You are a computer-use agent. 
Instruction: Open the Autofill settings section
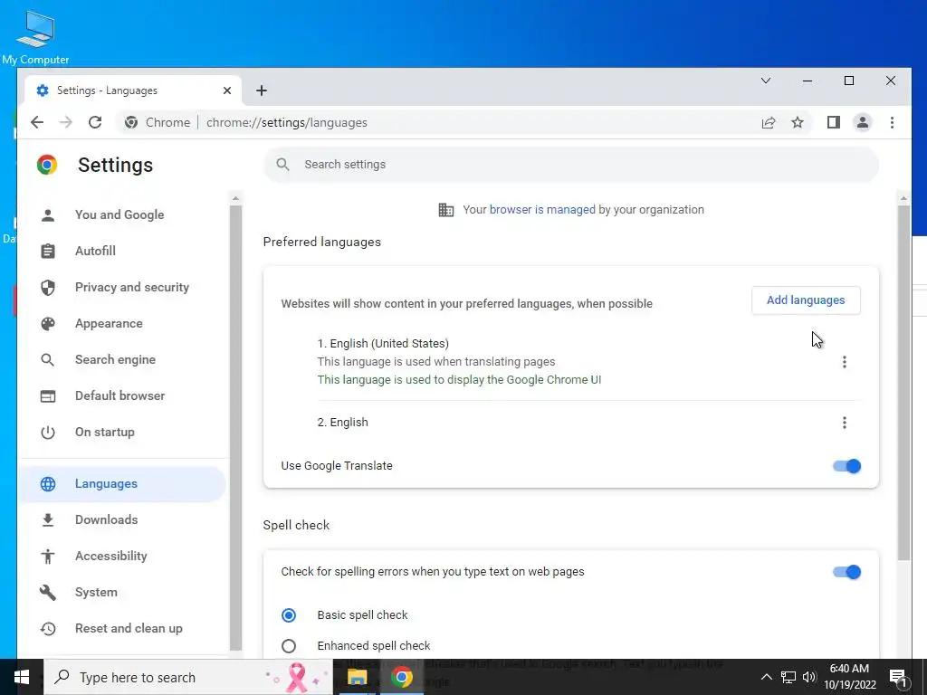pyautogui.click(x=123, y=252)
